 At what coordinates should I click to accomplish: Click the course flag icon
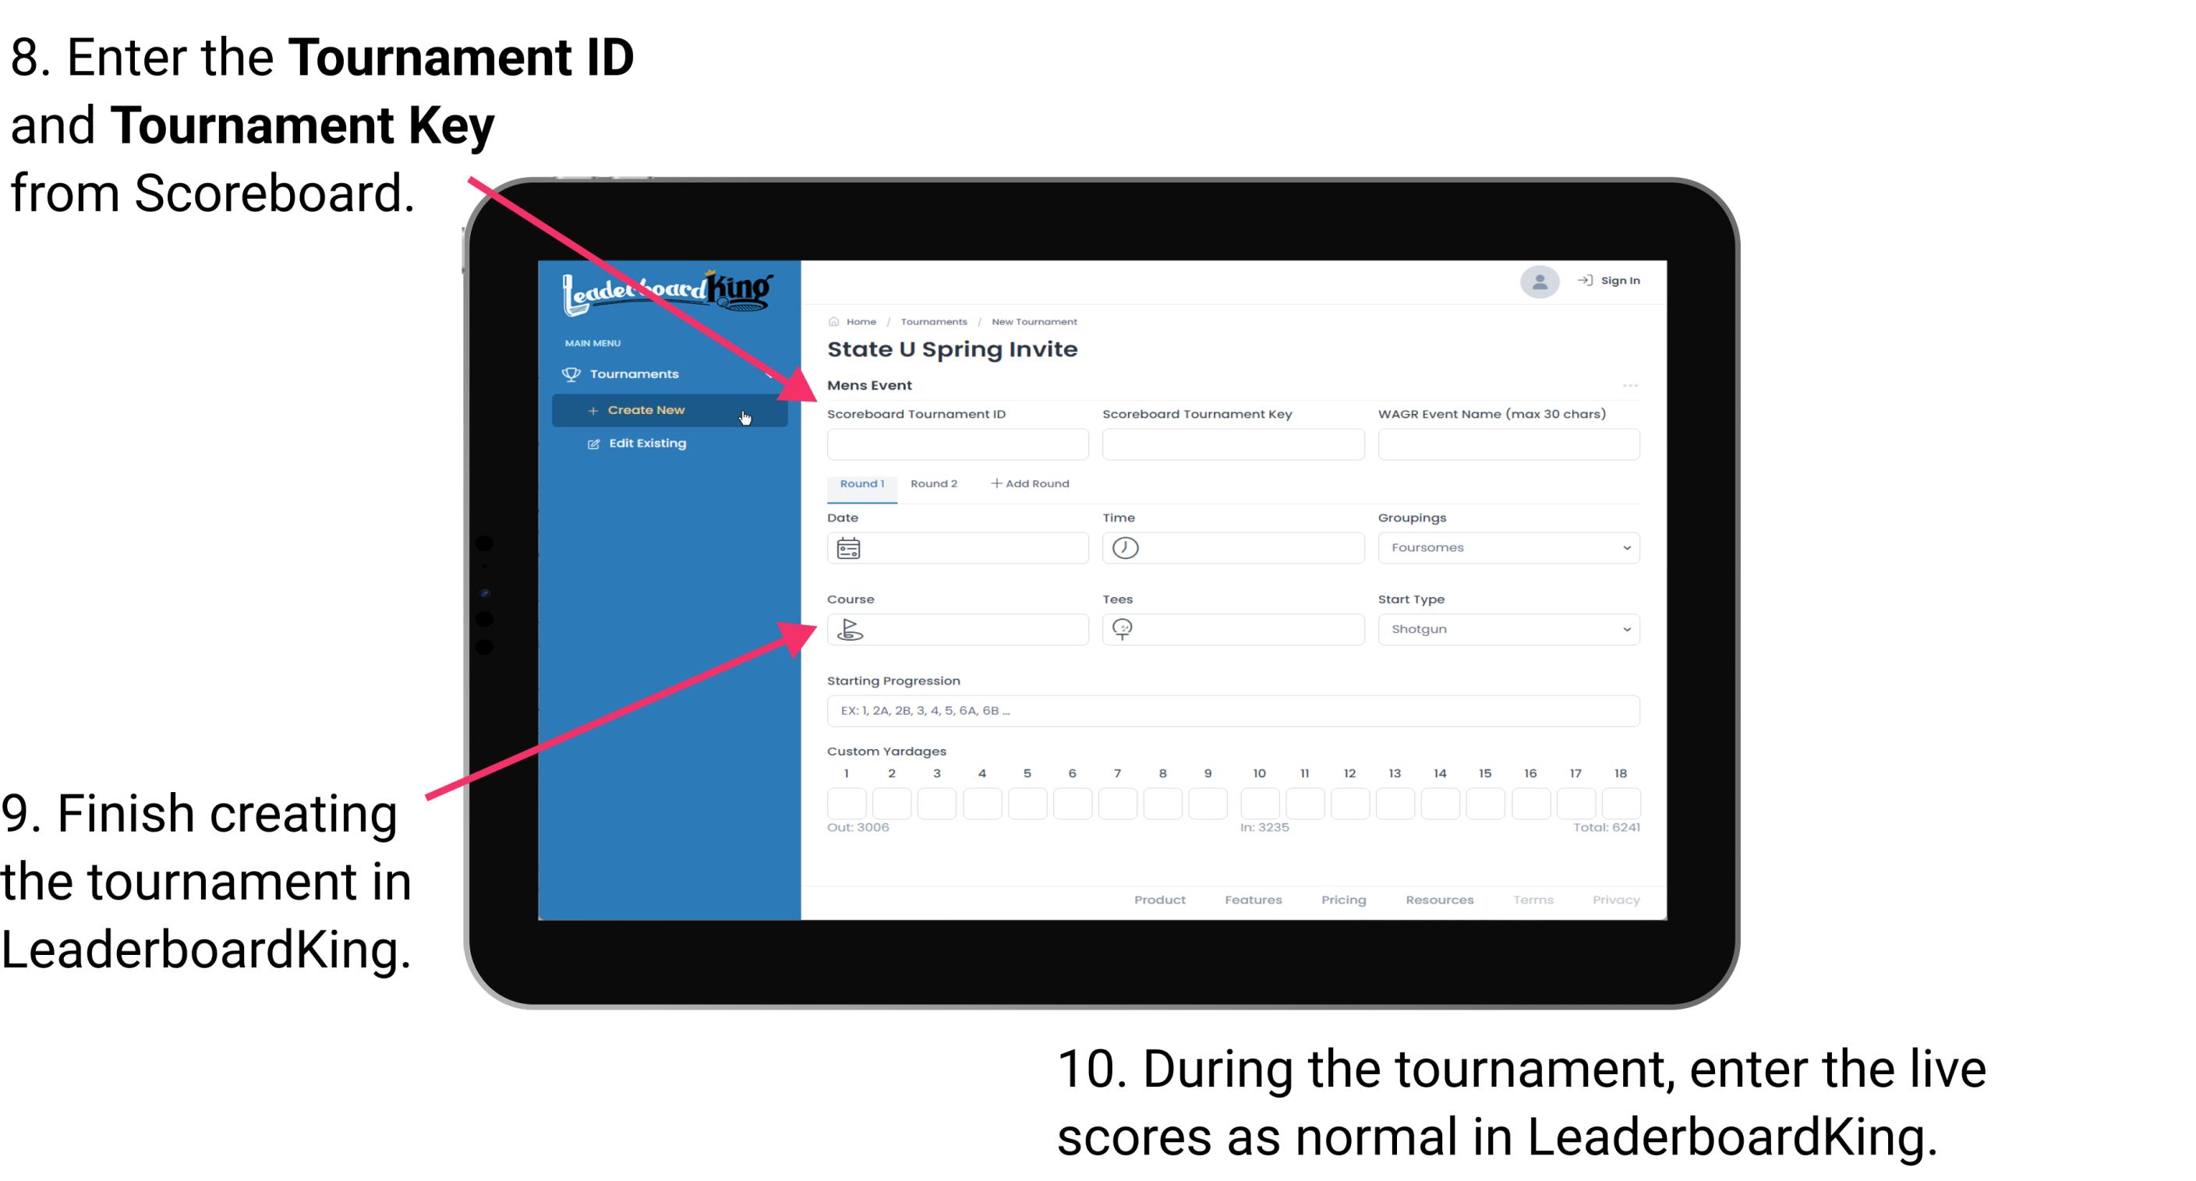tap(849, 628)
